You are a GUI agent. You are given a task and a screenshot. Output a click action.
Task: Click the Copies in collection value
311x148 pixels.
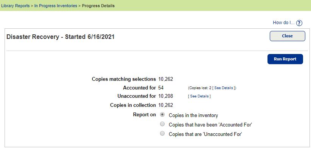(x=166, y=105)
